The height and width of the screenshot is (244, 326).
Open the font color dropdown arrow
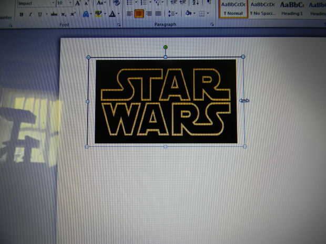coord(119,14)
